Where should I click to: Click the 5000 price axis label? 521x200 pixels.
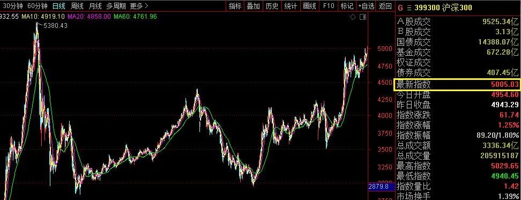[x=384, y=49]
